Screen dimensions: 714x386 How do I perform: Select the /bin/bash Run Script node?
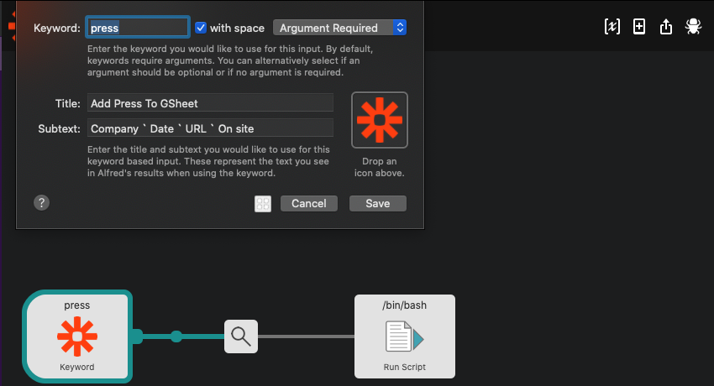404,336
